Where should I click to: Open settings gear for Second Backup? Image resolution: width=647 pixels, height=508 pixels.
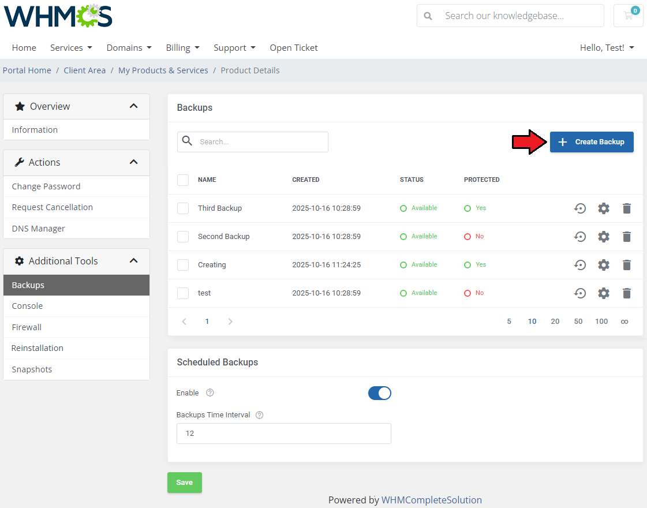click(604, 237)
